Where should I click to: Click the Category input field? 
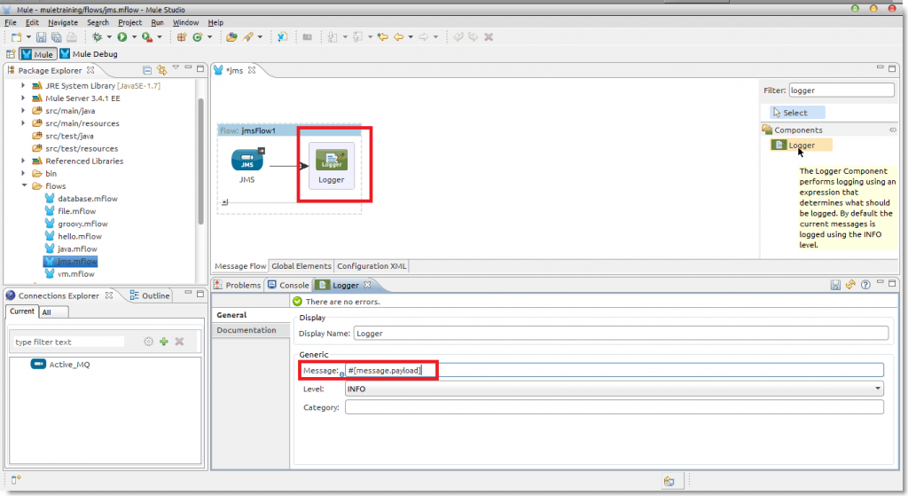tap(614, 407)
